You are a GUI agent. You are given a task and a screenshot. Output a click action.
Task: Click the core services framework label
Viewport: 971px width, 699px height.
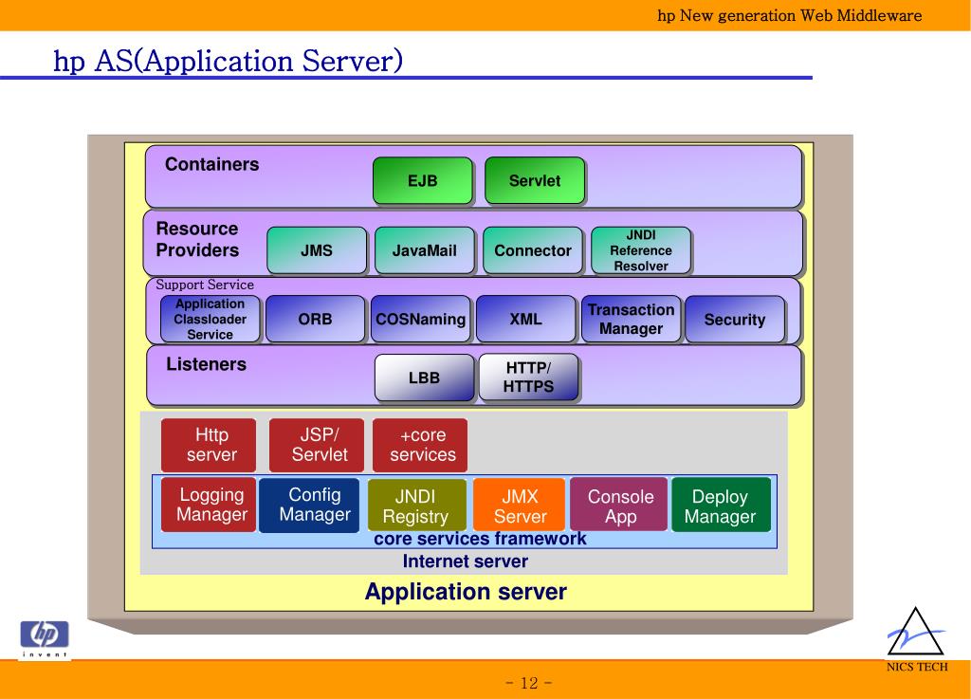[x=480, y=539]
